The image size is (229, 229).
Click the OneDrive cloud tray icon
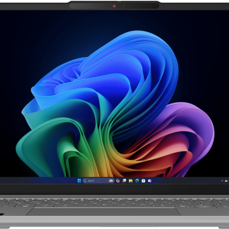point(226,181)
